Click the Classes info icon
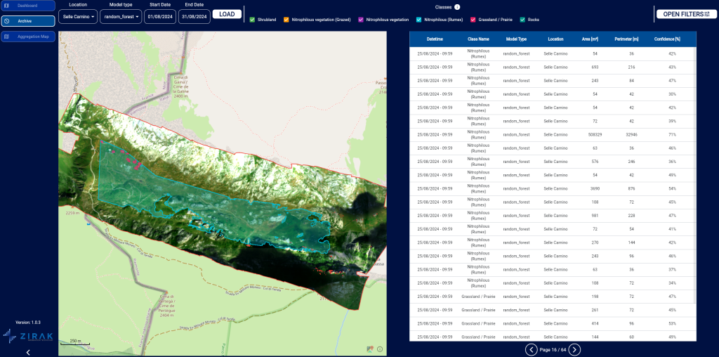The height and width of the screenshot is (357, 719). (x=457, y=7)
